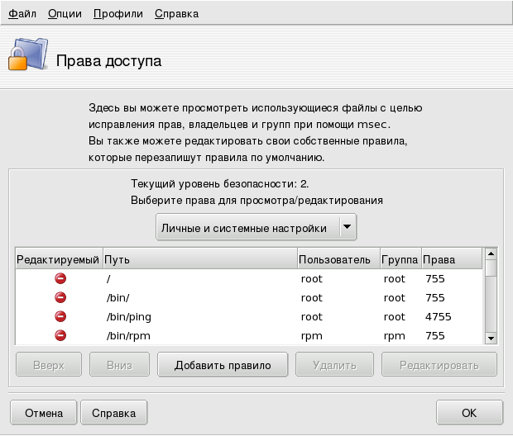Click the Справка button at the bottom
The width and height of the screenshot is (513, 436).
point(114,412)
